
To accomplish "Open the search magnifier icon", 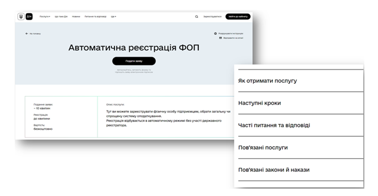I will [x=197, y=17].
